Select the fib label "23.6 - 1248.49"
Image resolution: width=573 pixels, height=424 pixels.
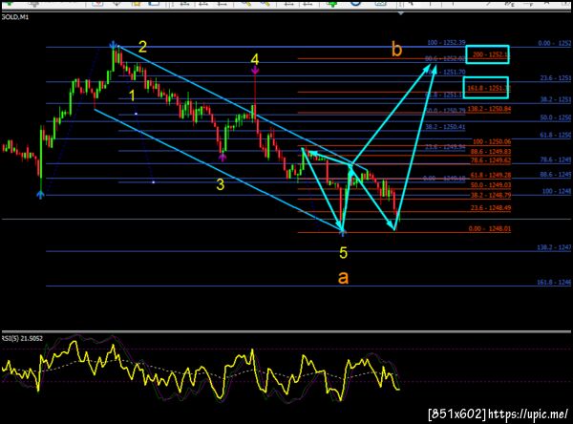[x=491, y=207]
